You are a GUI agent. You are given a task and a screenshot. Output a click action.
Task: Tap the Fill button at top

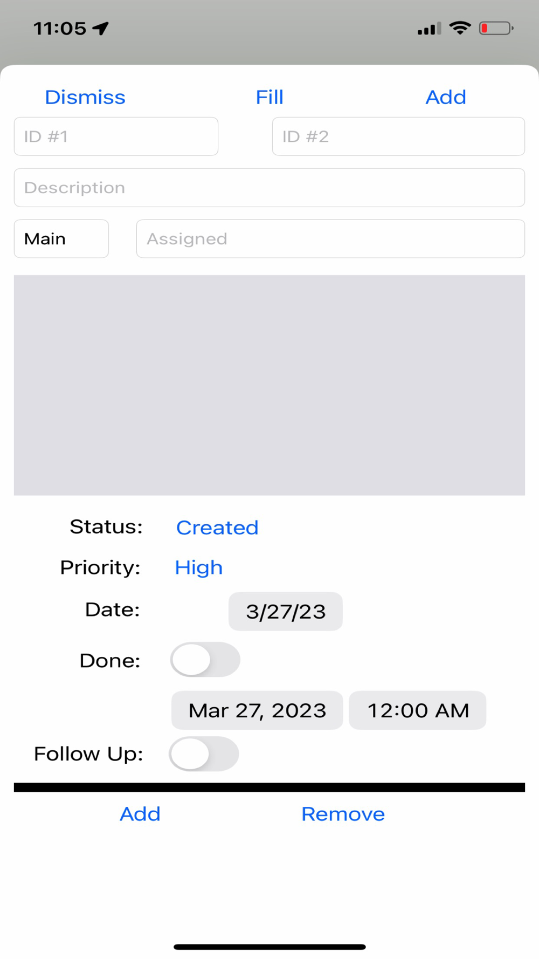click(x=269, y=97)
